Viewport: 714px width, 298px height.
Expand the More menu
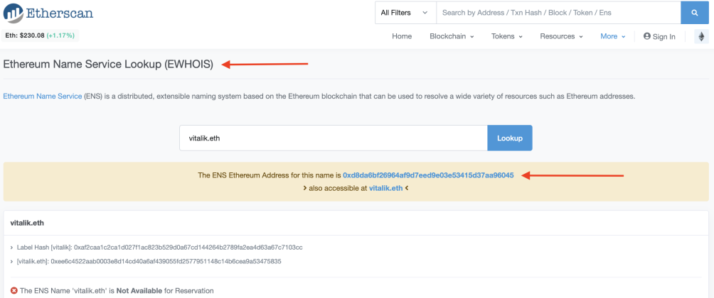(x=613, y=36)
